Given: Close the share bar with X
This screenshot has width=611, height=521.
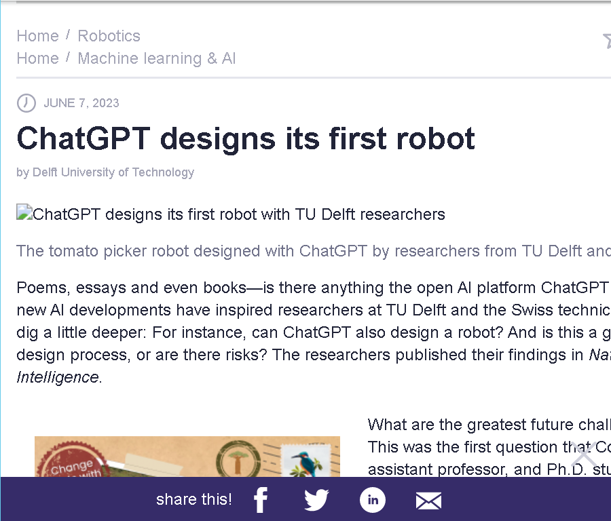Looking at the screenshot, I should click(x=584, y=455).
